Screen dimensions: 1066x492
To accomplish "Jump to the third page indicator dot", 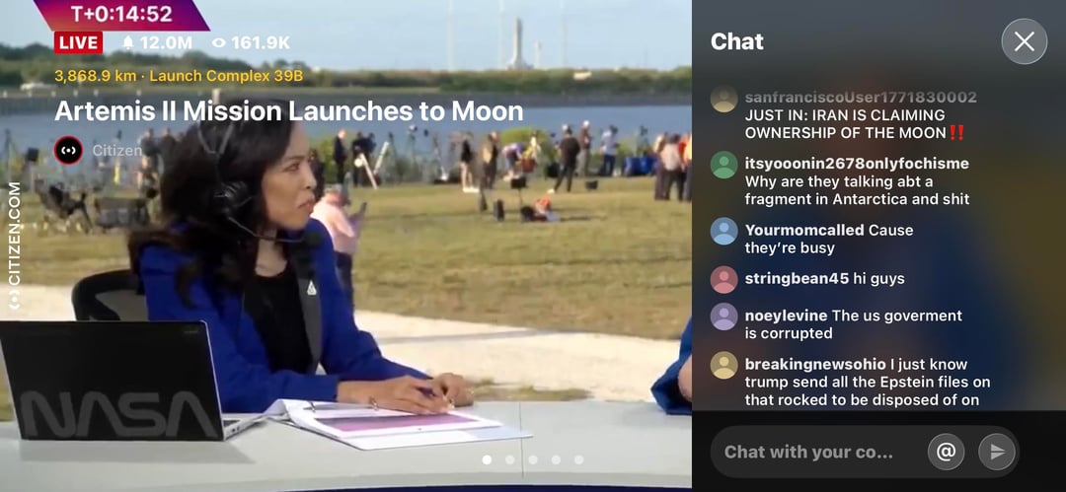I will pos(533,459).
